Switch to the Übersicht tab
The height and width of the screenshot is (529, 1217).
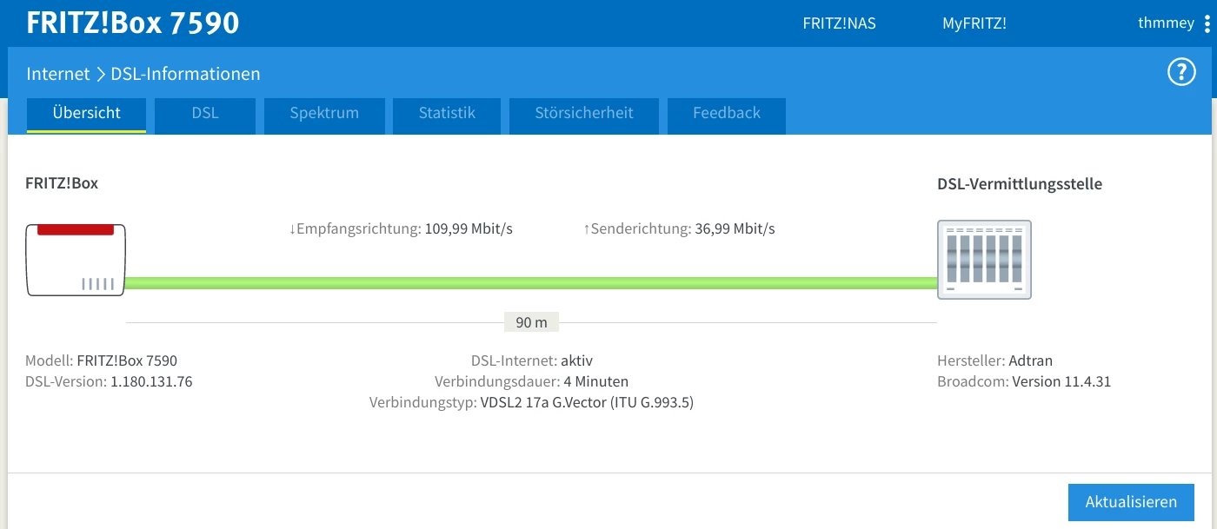click(86, 116)
